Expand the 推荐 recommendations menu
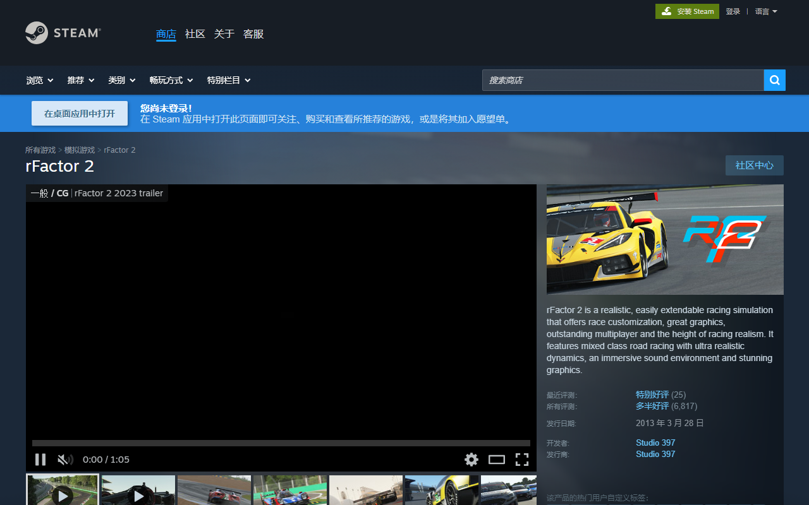The height and width of the screenshot is (505, 809). pos(81,80)
